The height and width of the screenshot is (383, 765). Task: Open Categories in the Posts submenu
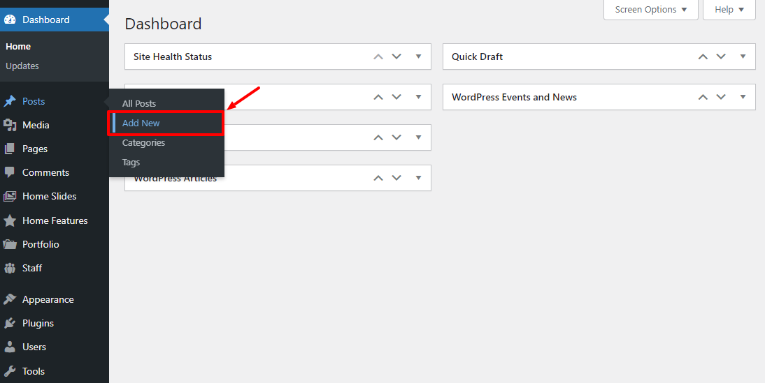(x=143, y=143)
